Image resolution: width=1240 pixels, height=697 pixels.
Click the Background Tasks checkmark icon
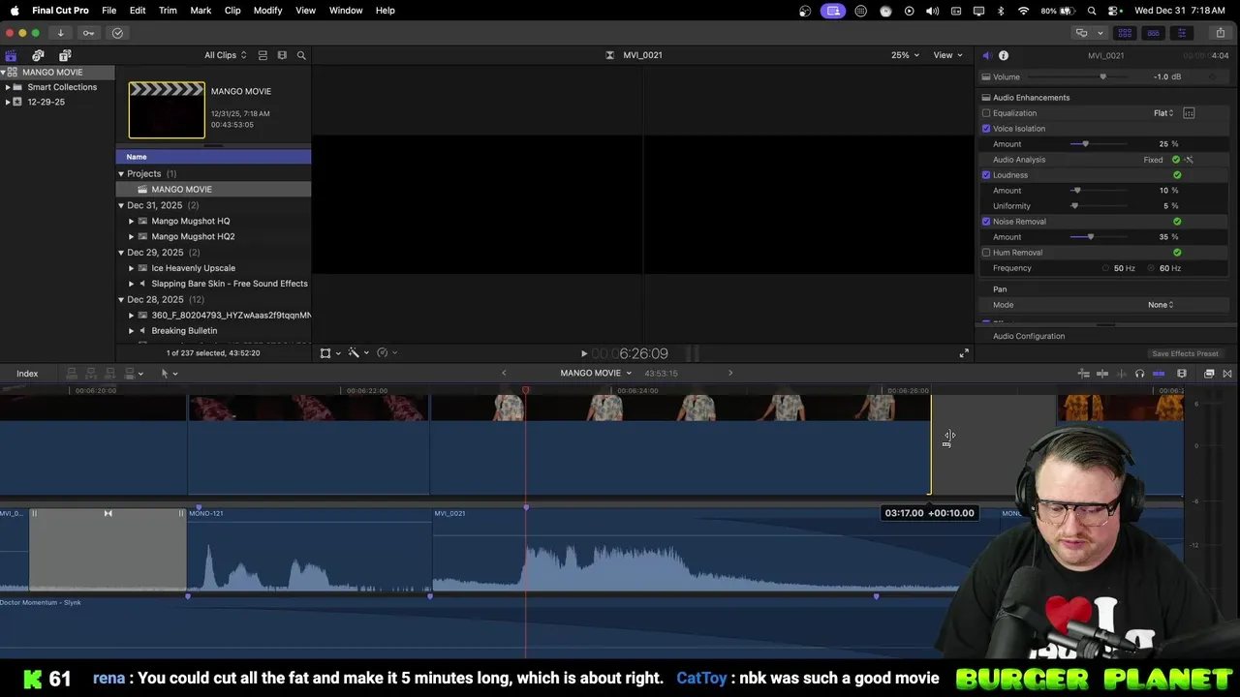117,33
